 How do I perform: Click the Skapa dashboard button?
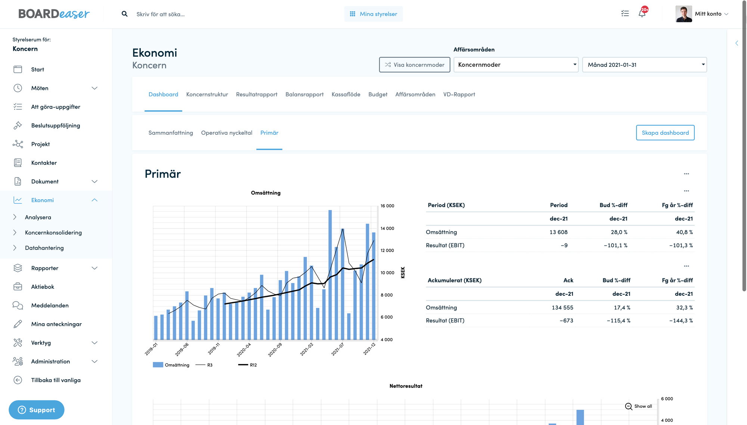[x=665, y=133]
